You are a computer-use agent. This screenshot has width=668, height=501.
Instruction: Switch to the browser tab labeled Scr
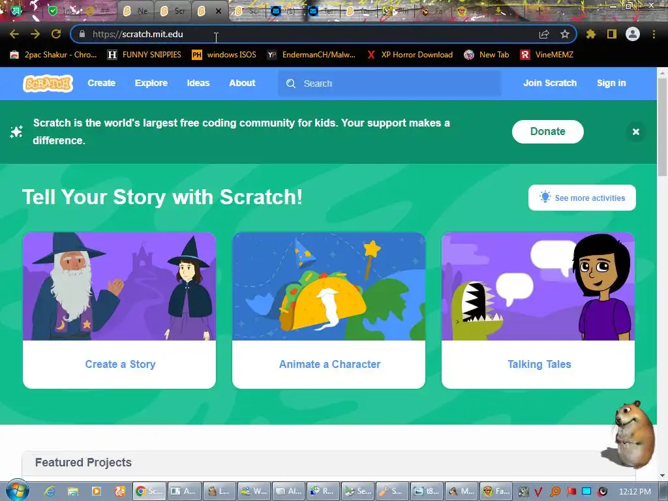[172, 11]
